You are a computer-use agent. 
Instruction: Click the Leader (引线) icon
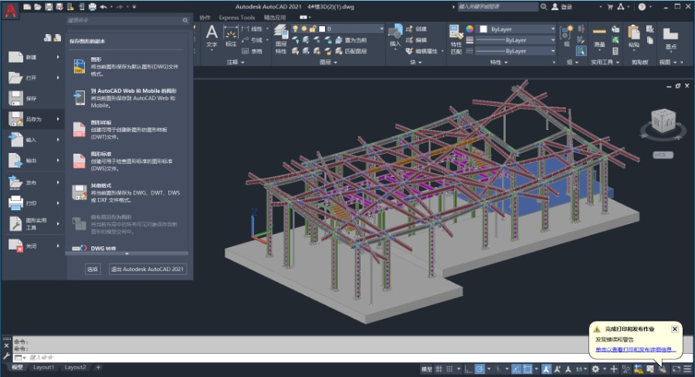click(x=245, y=40)
